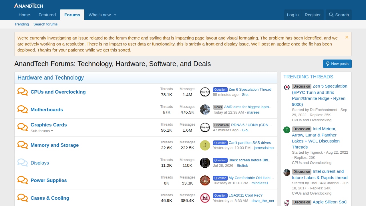The height and width of the screenshot is (206, 366).
Task: Open the J avatar for SAS drives thread
Action: click(205, 145)
